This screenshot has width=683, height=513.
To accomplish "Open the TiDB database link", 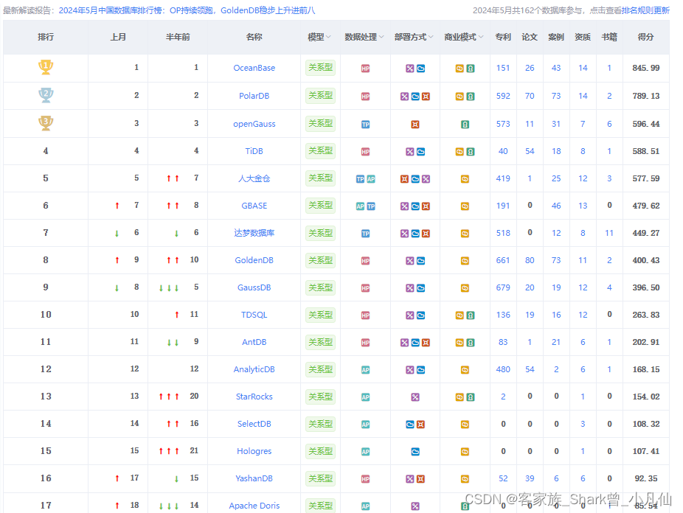I will (x=254, y=151).
